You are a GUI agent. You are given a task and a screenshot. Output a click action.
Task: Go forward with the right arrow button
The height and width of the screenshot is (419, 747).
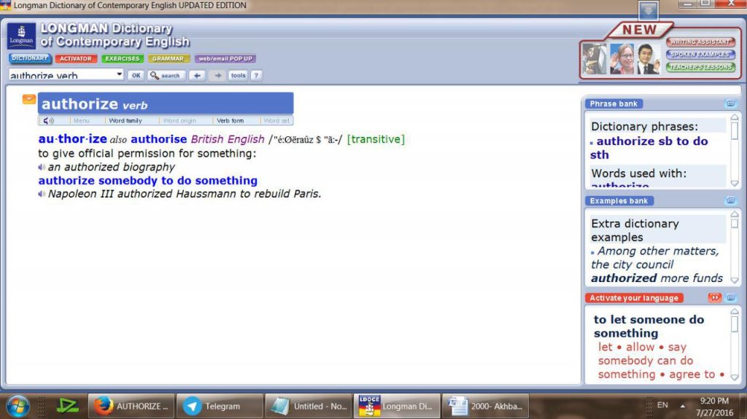(x=217, y=75)
